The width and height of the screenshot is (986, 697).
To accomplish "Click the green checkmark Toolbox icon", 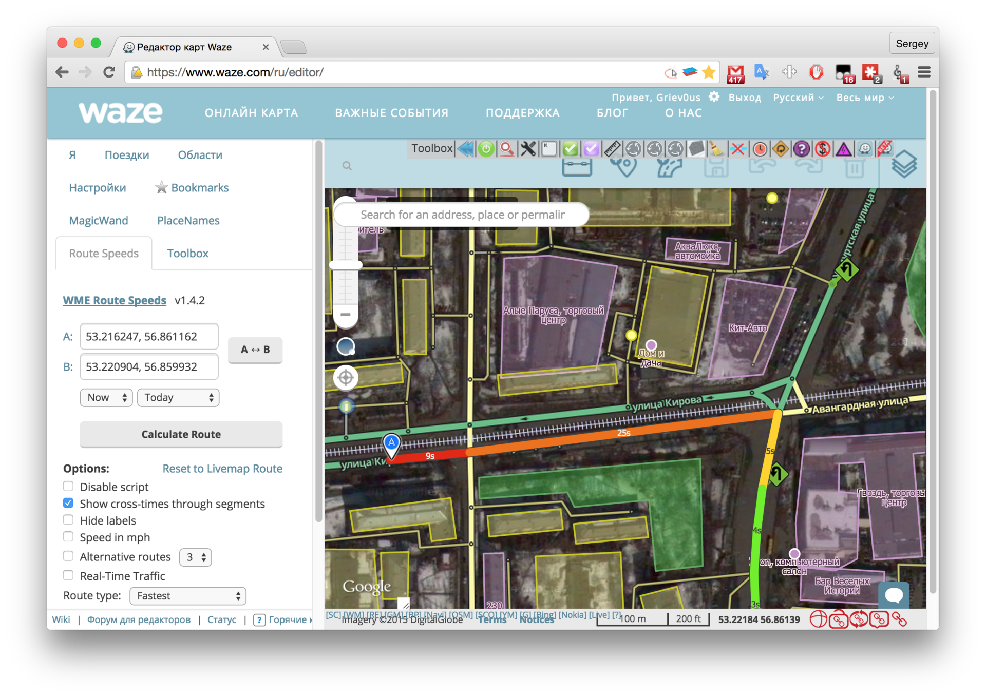I will click(x=570, y=149).
